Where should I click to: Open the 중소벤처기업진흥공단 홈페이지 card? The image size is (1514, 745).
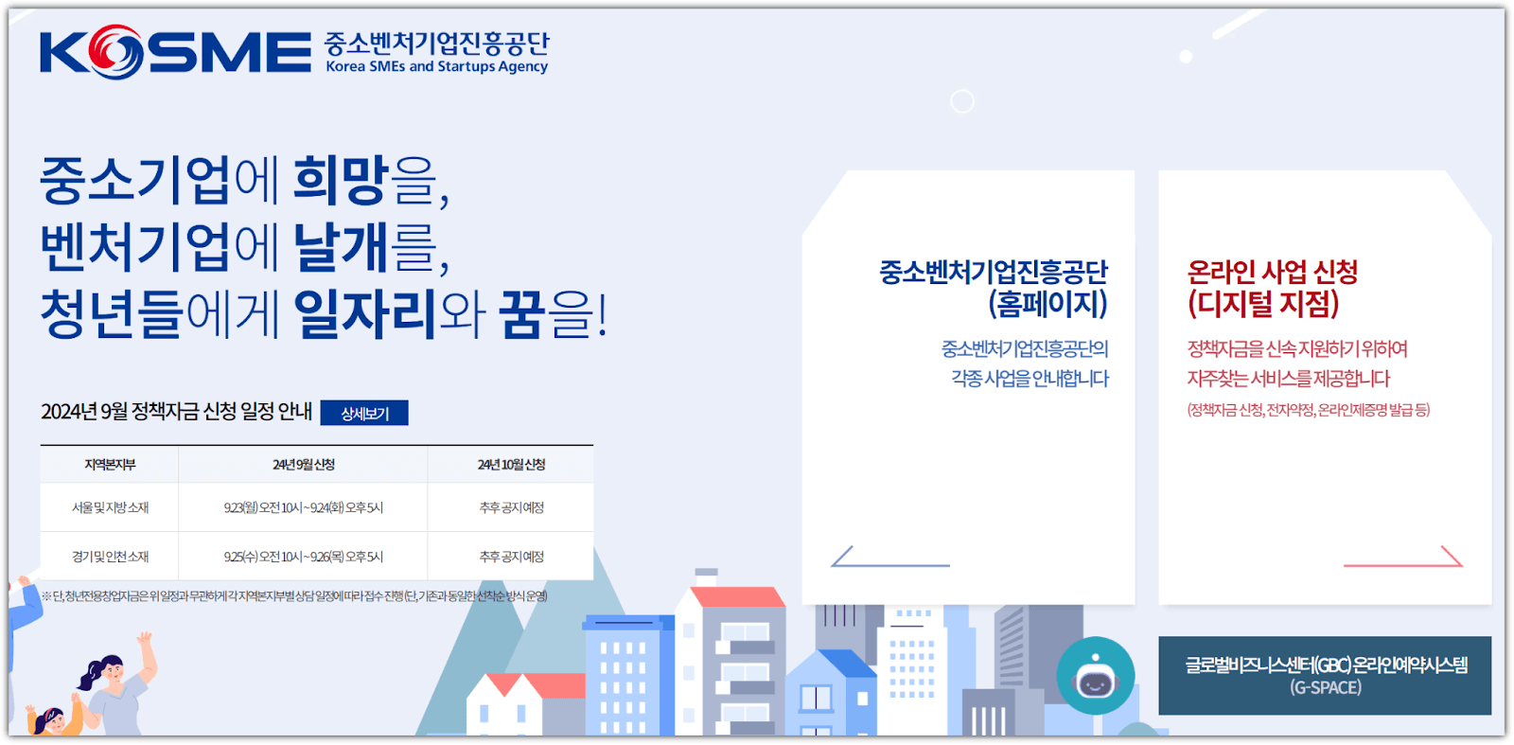[x=968, y=387]
